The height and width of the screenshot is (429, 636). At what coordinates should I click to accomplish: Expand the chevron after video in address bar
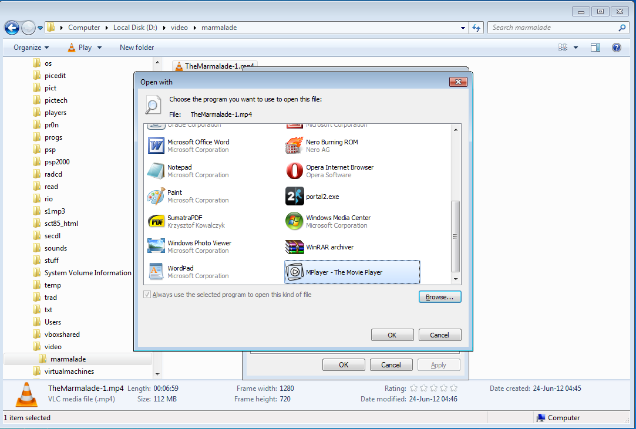tap(195, 28)
